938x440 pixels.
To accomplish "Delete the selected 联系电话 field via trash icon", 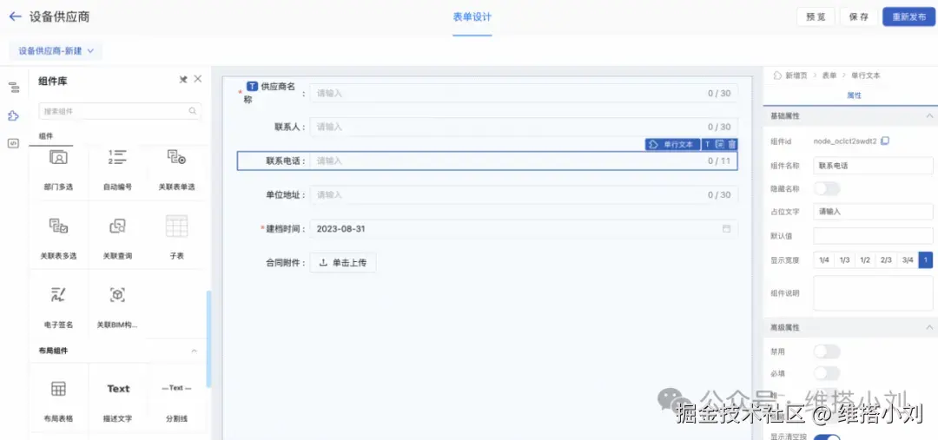I will click(731, 145).
